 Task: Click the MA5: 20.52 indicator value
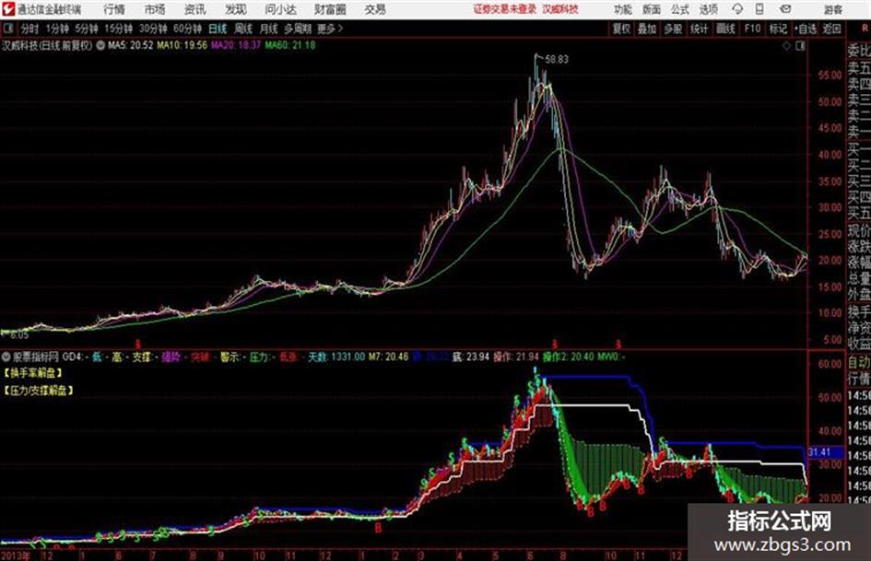[x=130, y=45]
